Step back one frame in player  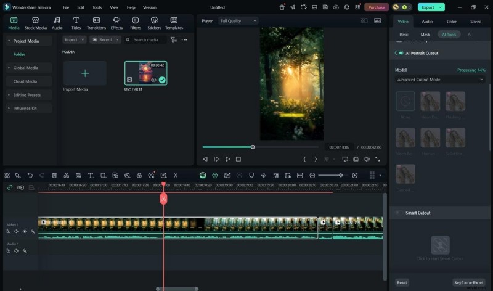click(206, 159)
